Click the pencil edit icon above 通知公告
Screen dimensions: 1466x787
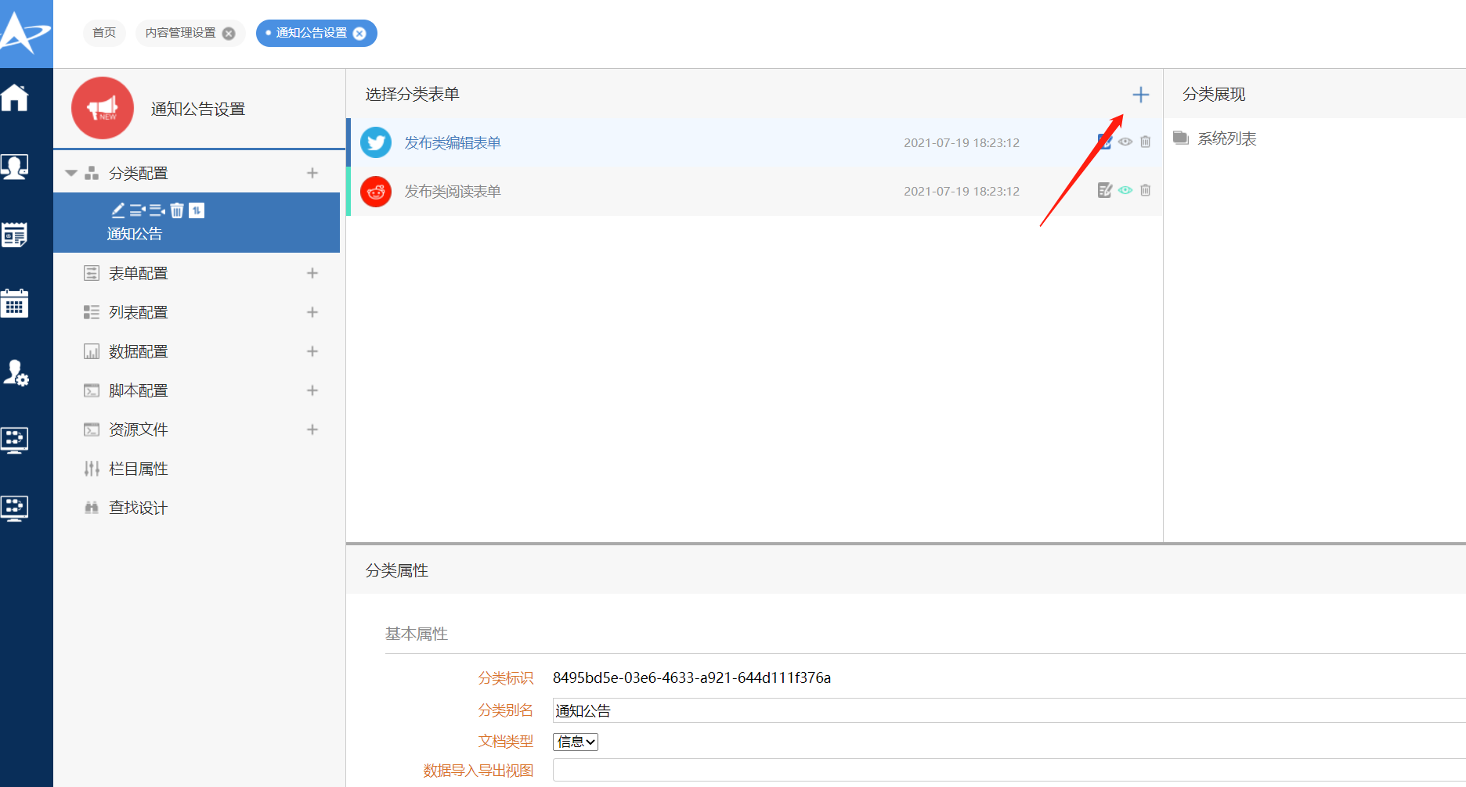tap(118, 210)
